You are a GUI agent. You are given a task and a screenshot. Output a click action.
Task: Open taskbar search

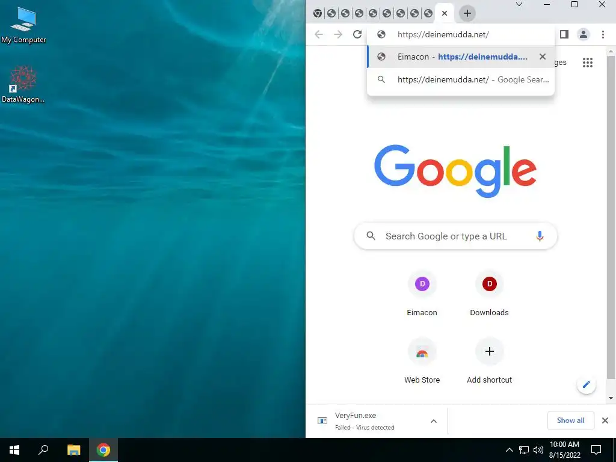pos(43,450)
